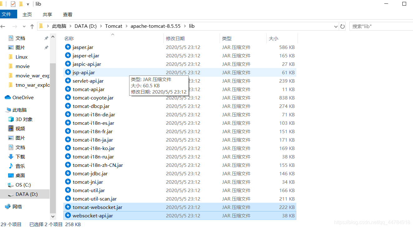Screen dimensions: 413x228
Task: Switch to the 主页 ribbon tab
Action: point(27,14)
